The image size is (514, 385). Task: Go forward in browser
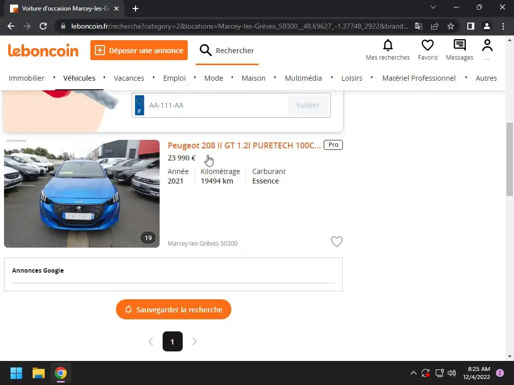click(27, 26)
